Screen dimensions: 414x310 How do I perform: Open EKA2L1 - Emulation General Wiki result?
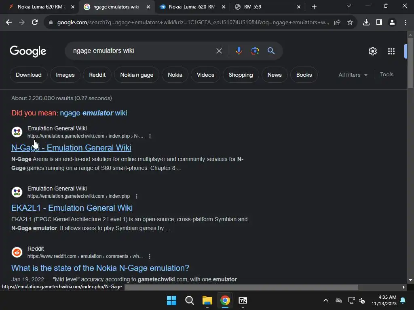72,208
